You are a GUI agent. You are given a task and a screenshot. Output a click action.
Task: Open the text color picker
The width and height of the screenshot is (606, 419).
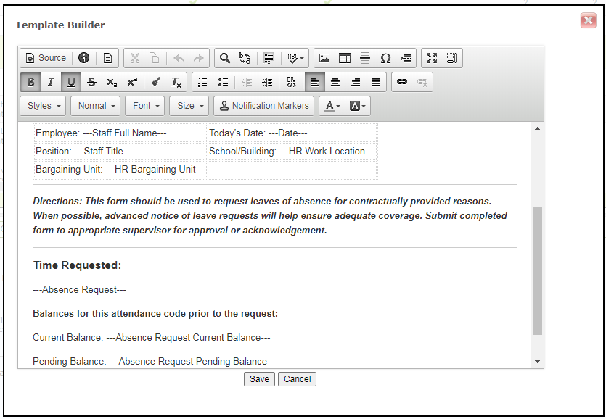pos(332,106)
